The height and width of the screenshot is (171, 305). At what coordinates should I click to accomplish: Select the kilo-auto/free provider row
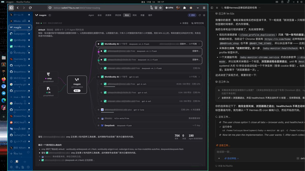(x=149, y=118)
